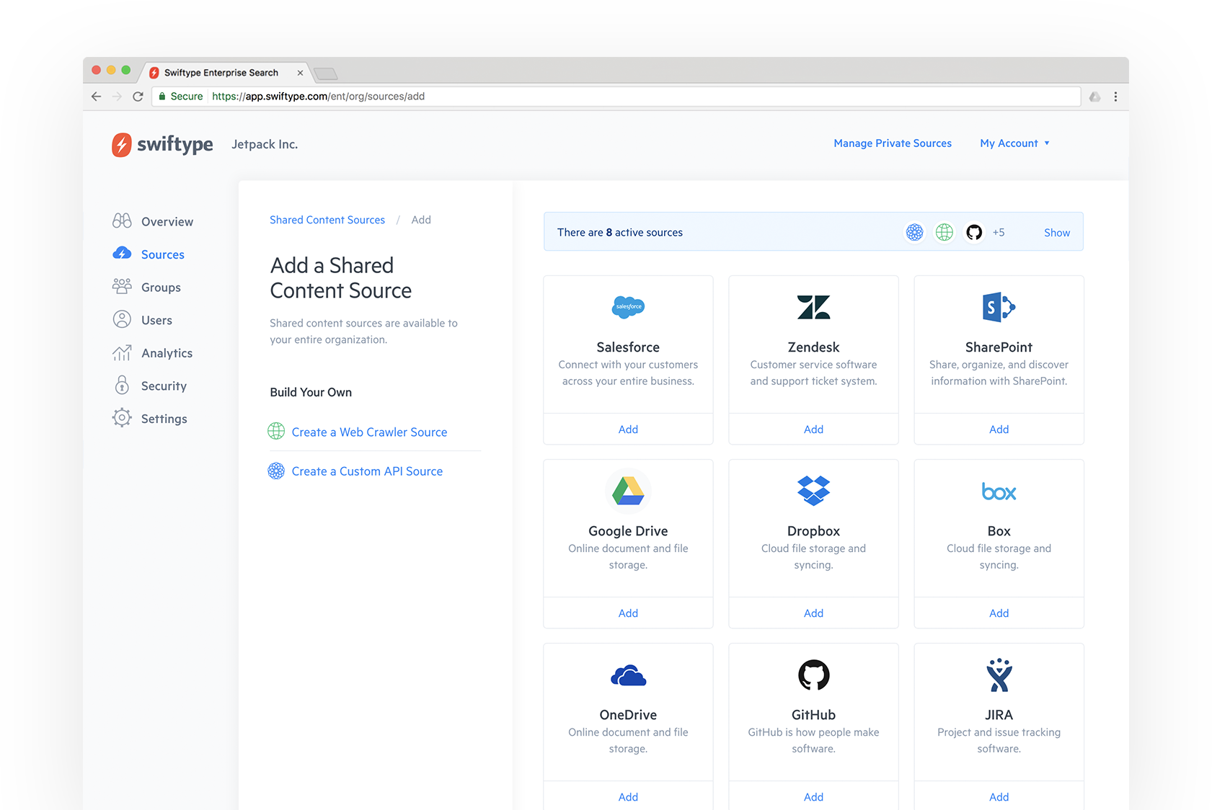Click the SharePoint logo
The height and width of the screenshot is (810, 1212).
click(x=999, y=307)
